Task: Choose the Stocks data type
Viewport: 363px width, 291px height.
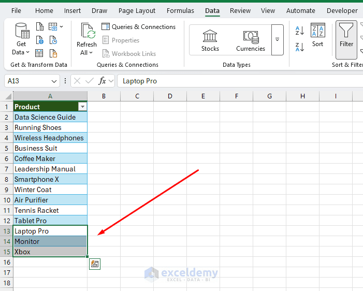Action: tap(210, 40)
